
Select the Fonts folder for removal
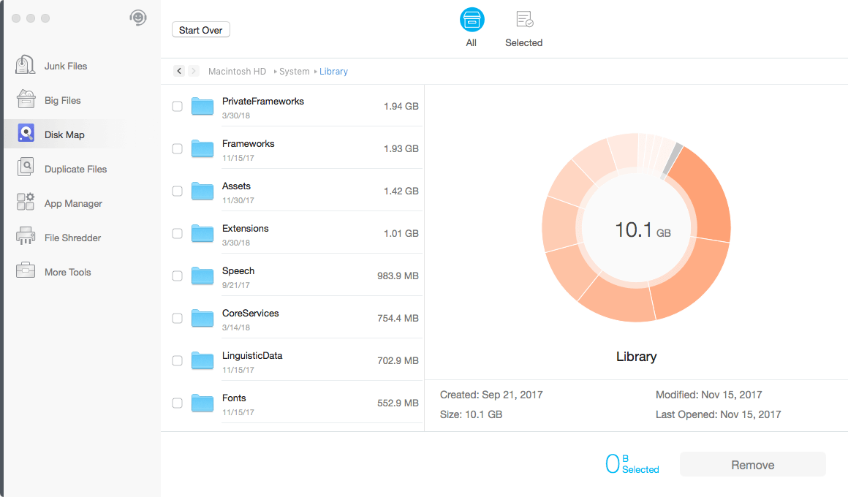(x=177, y=403)
